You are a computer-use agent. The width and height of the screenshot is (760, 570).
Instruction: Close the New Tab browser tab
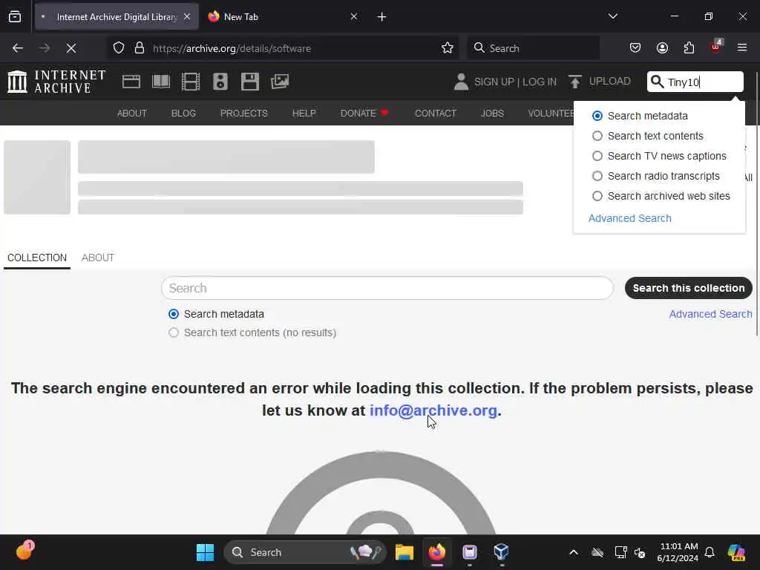click(x=354, y=16)
